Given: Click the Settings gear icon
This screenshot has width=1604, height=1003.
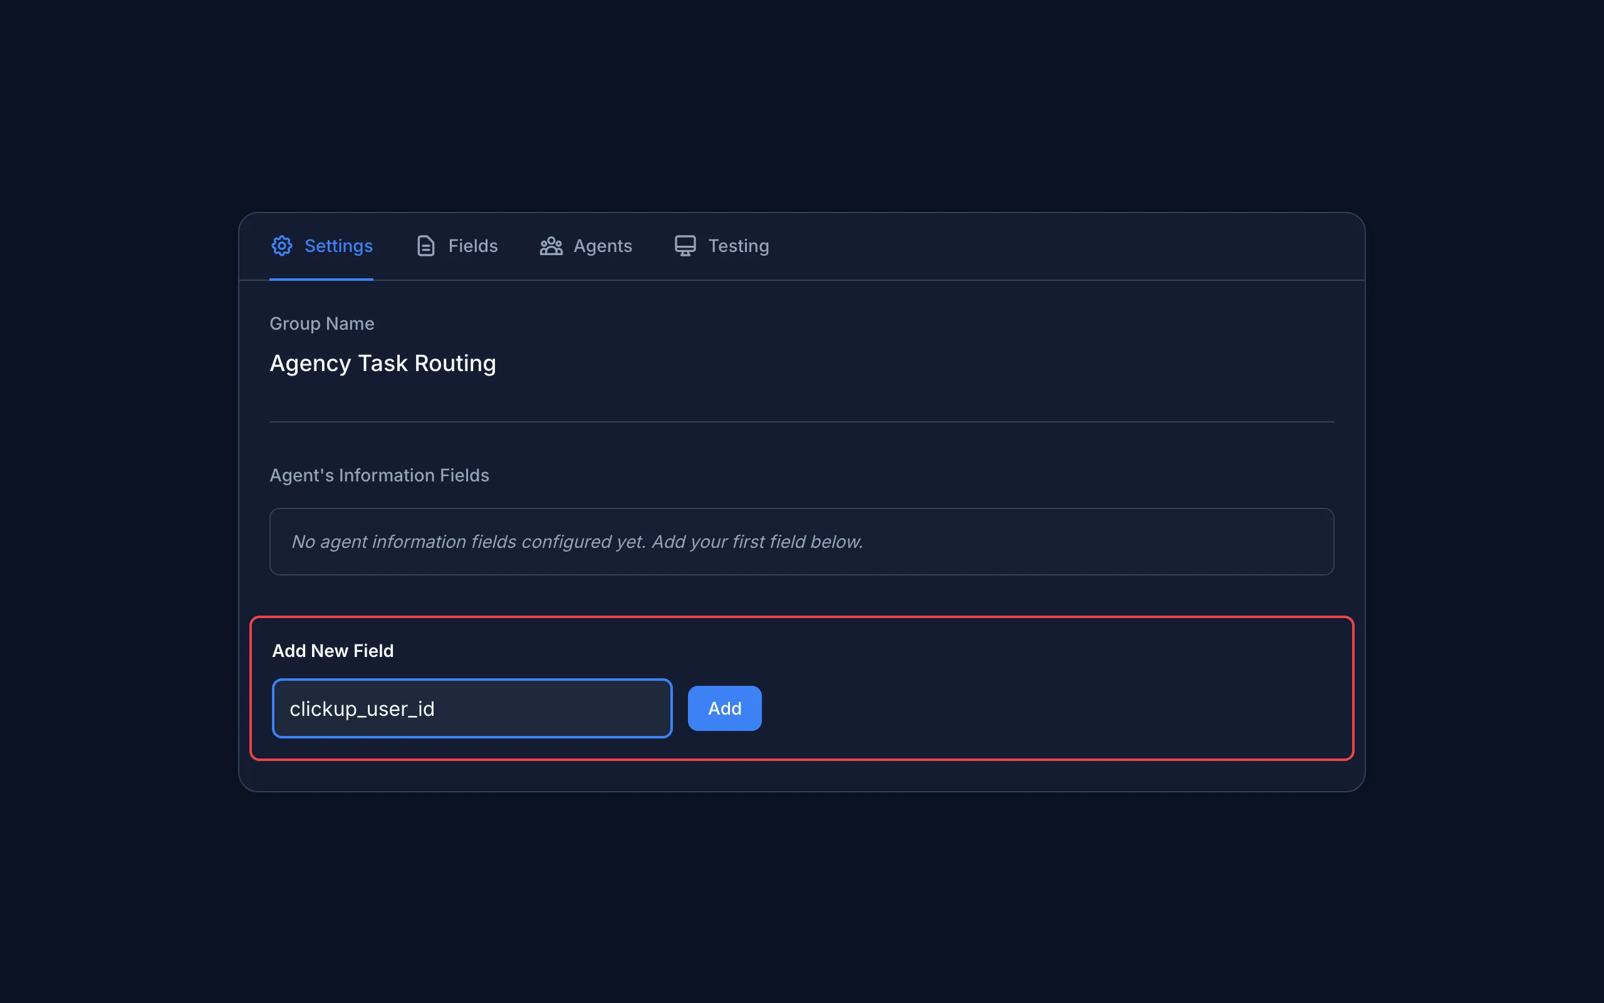Looking at the screenshot, I should [x=282, y=246].
